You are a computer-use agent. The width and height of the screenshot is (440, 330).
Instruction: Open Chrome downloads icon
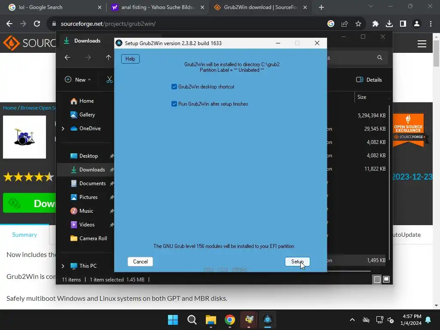[389, 24]
